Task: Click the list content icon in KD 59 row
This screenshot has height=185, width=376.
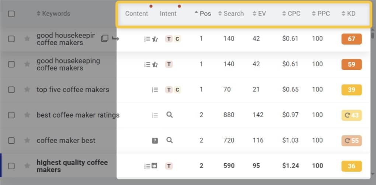Action: pos(147,64)
